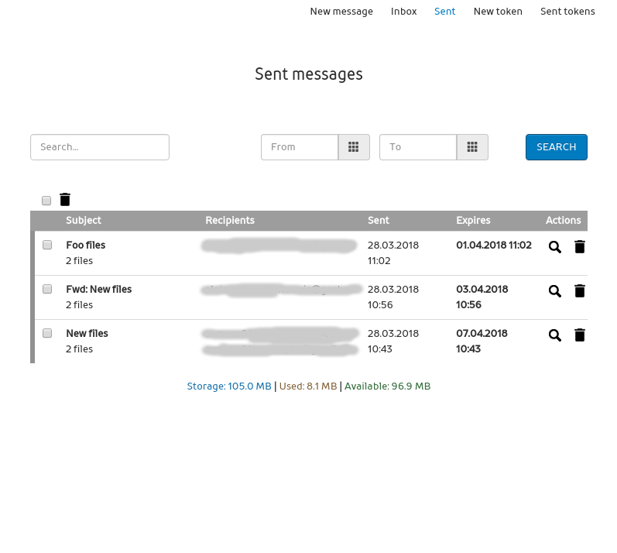Open calendar picker for To date
This screenshot has height=553, width=617.
coord(472,147)
